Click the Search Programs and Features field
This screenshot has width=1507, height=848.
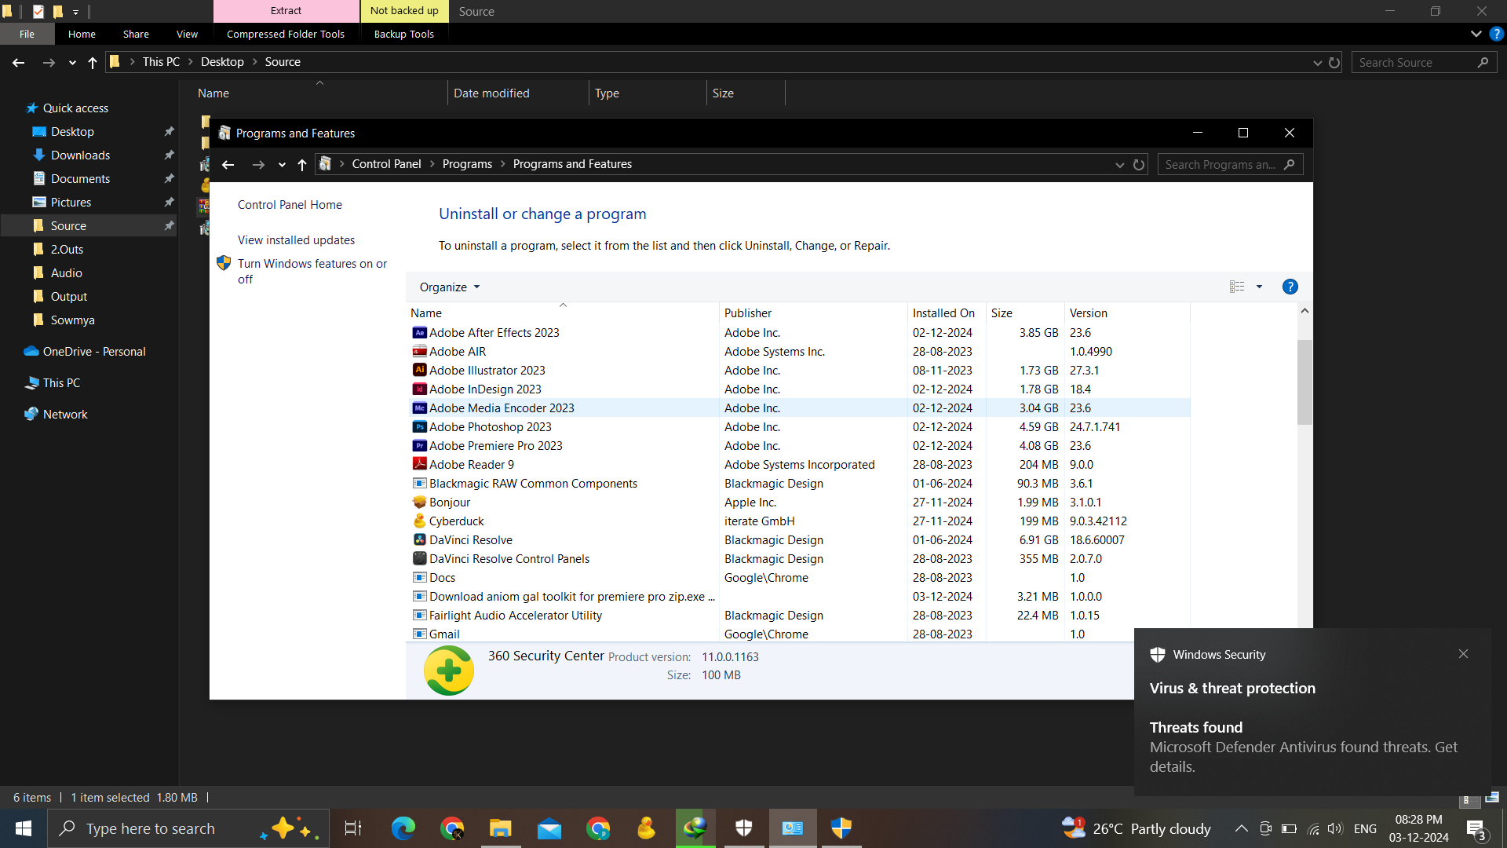tap(1221, 164)
